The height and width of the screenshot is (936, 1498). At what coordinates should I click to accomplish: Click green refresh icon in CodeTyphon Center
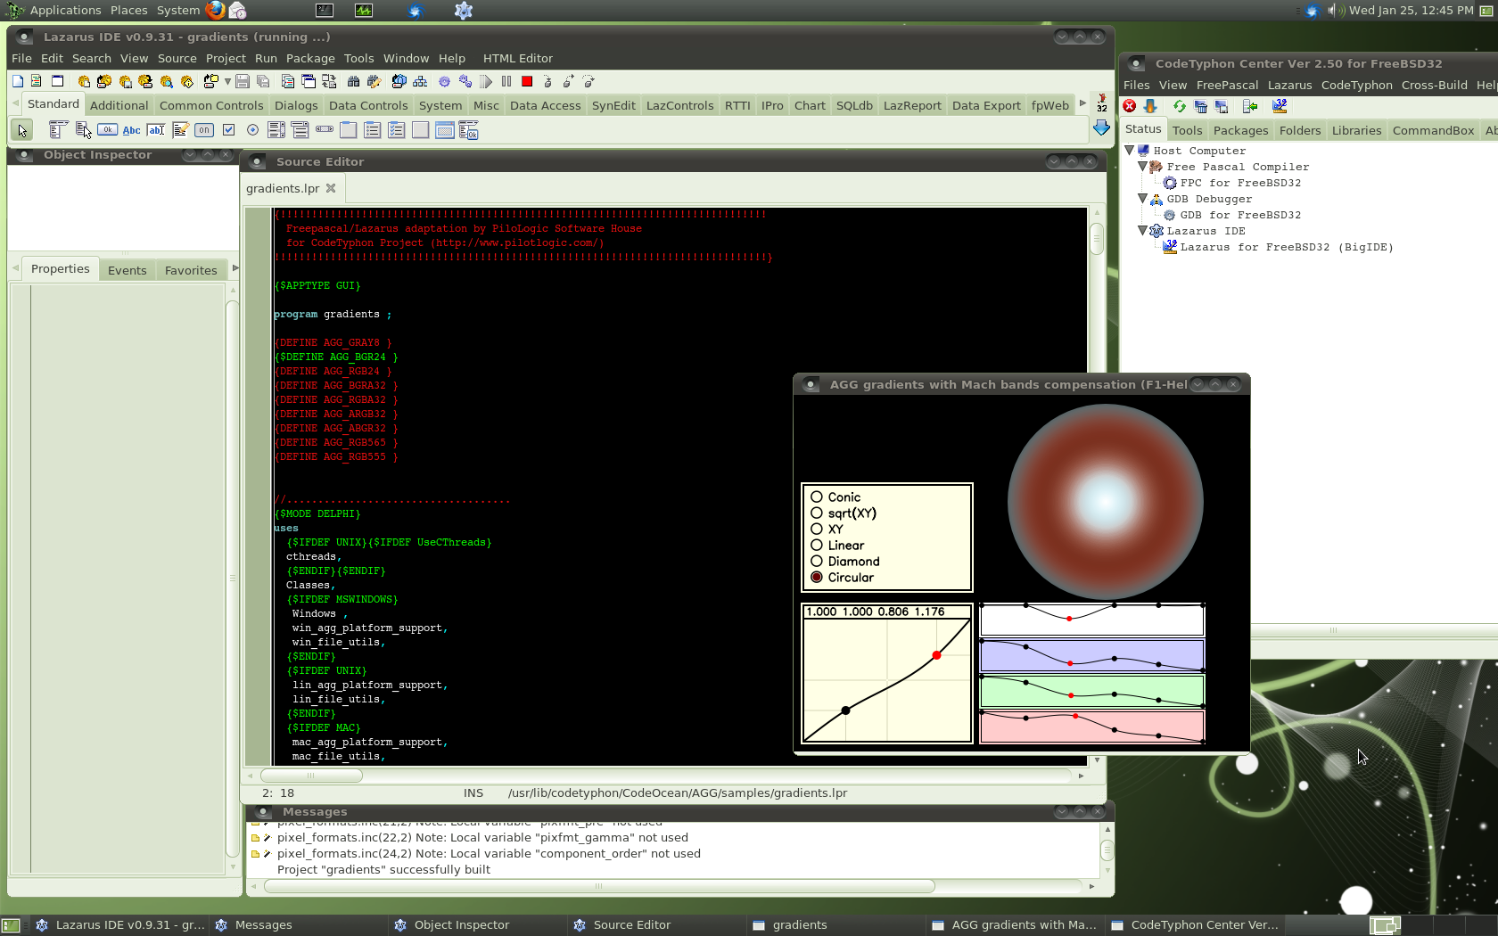pos(1180,106)
